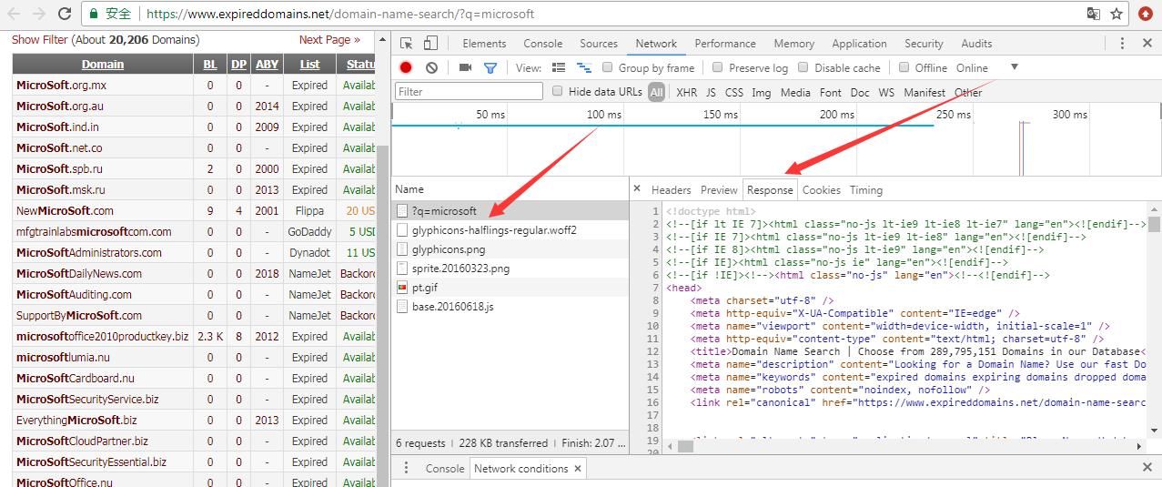The height and width of the screenshot is (487, 1162).
Task: Filter requests by Img type
Action: [762, 92]
